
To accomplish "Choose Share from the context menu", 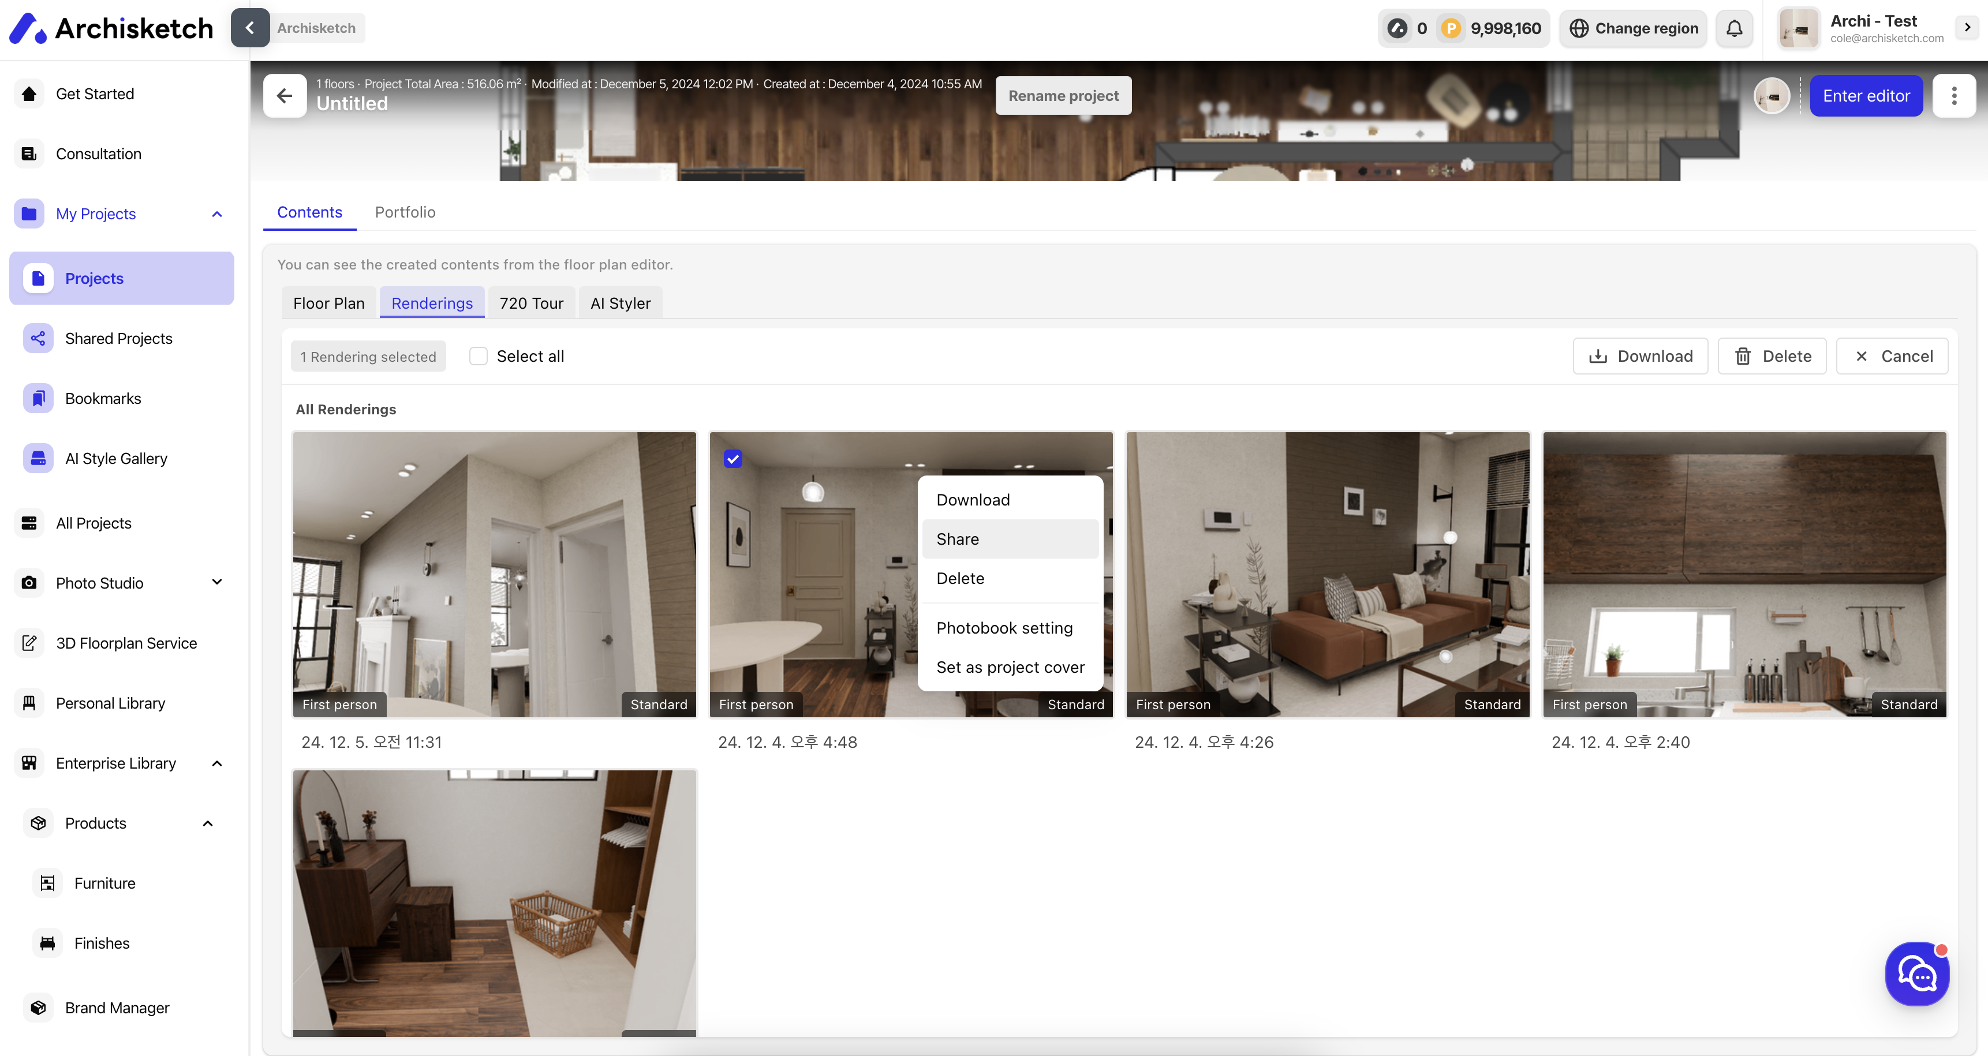I will [x=957, y=538].
